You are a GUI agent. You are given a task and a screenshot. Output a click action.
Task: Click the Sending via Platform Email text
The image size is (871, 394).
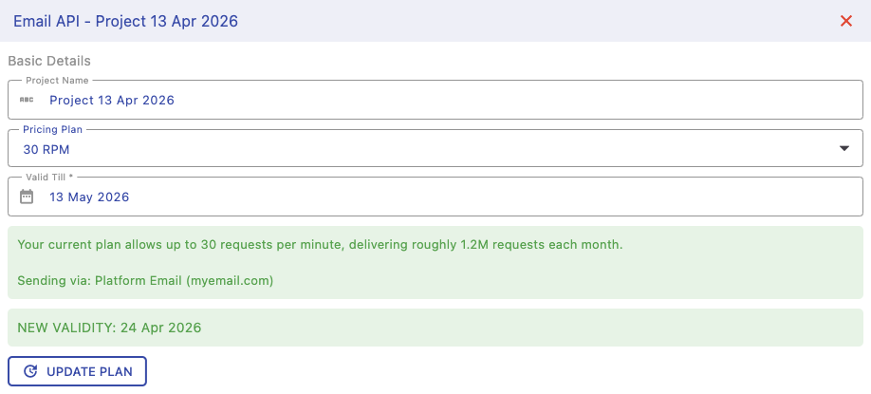pyautogui.click(x=145, y=280)
